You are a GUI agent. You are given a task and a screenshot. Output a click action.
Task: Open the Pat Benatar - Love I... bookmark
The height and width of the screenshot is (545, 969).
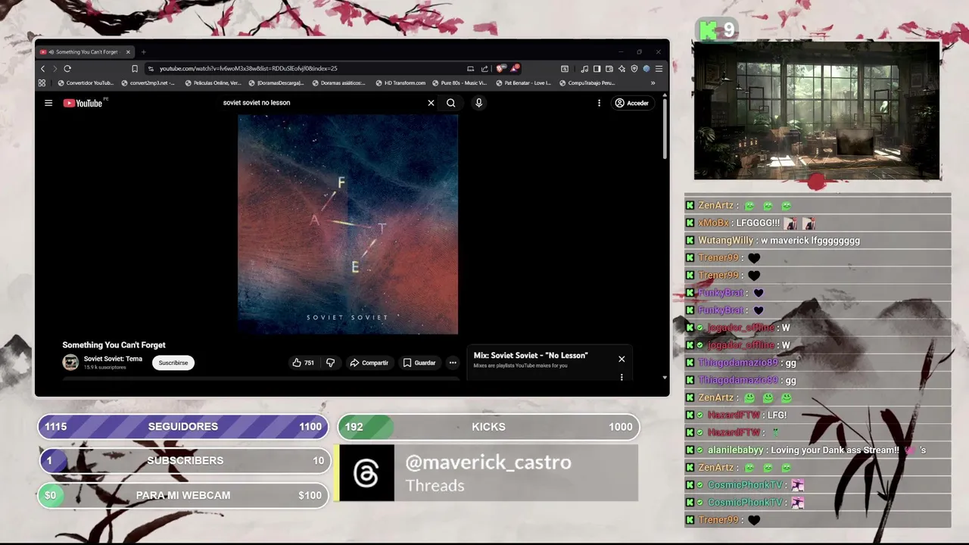pyautogui.click(x=524, y=83)
